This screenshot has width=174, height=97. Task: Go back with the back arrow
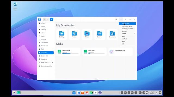click(x=44, y=19)
